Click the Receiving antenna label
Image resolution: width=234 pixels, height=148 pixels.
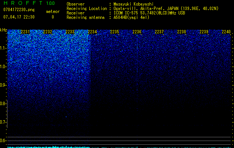86,17
